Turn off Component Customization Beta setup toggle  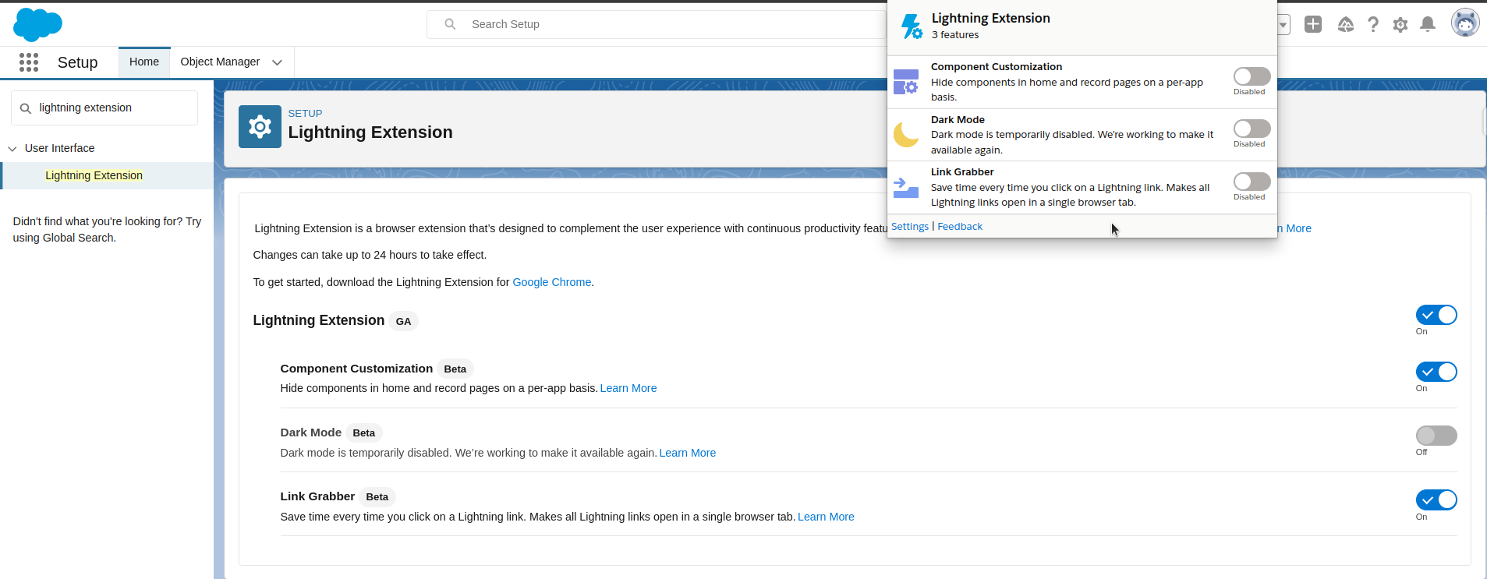[x=1436, y=372]
